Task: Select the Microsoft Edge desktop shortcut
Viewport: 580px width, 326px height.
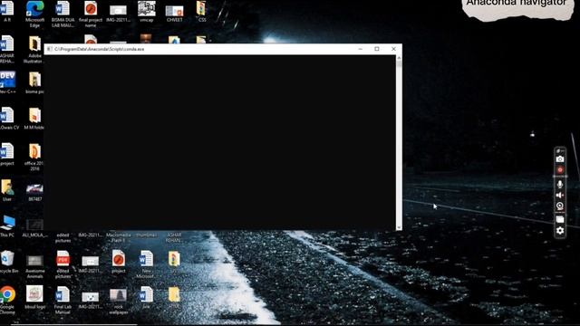Action: [x=34, y=14]
